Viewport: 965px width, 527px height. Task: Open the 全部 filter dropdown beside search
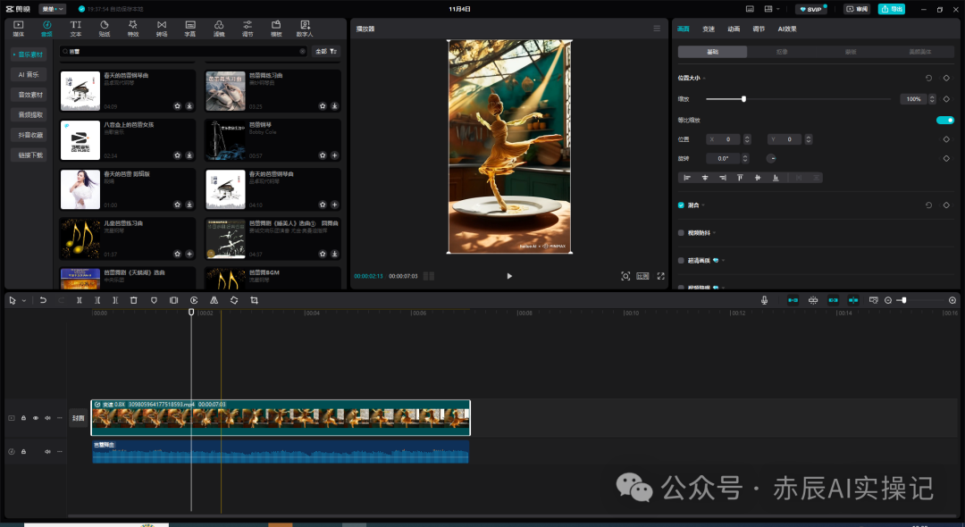pyautogui.click(x=327, y=52)
